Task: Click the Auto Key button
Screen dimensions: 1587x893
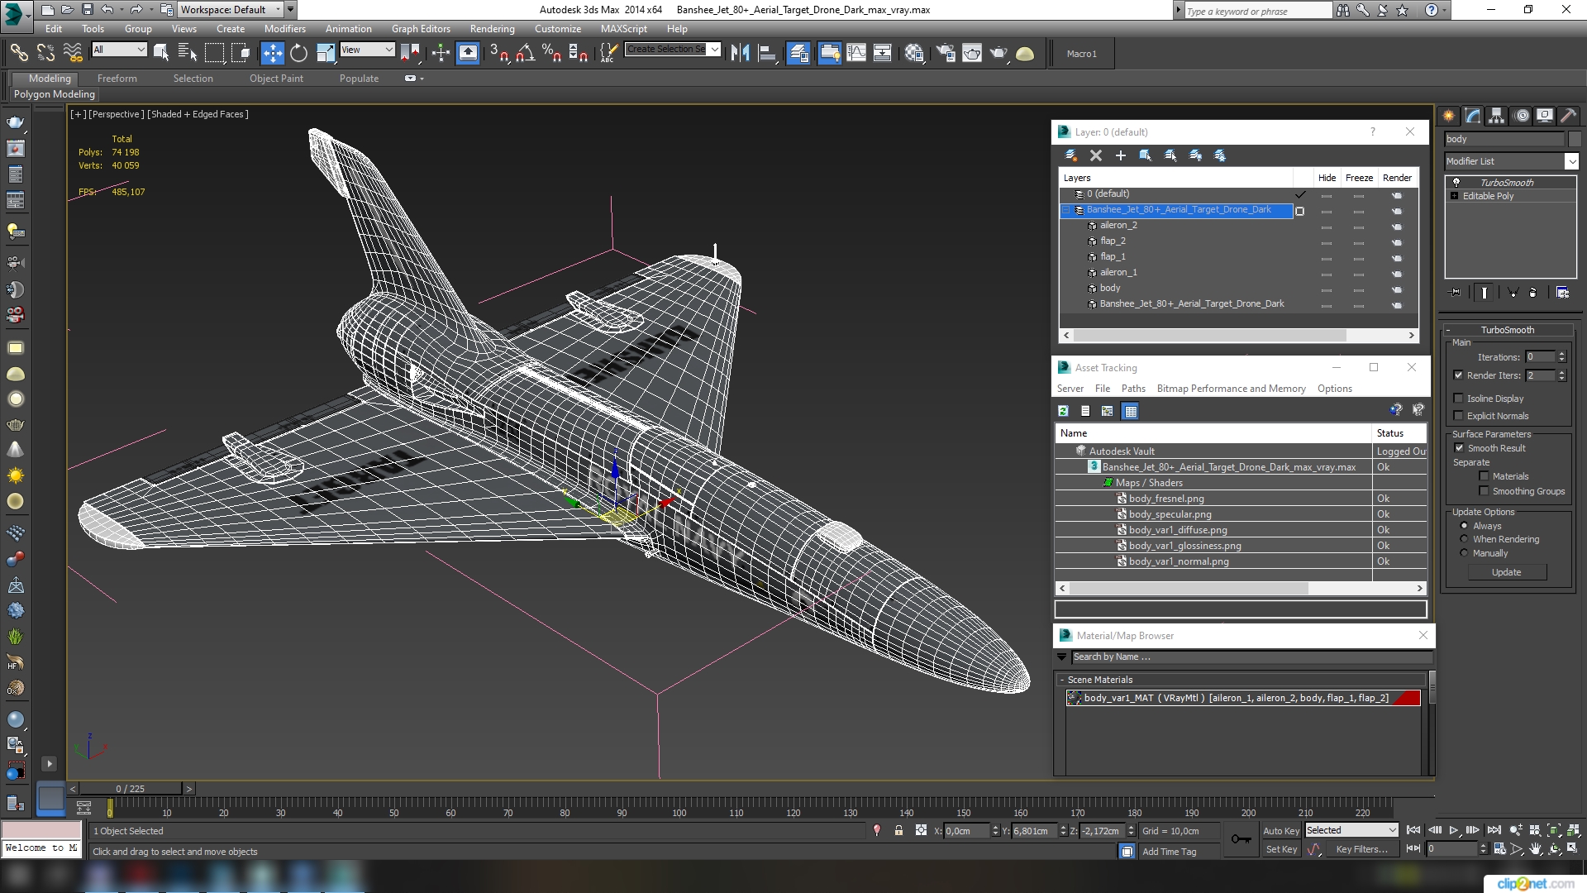Action: tap(1280, 831)
